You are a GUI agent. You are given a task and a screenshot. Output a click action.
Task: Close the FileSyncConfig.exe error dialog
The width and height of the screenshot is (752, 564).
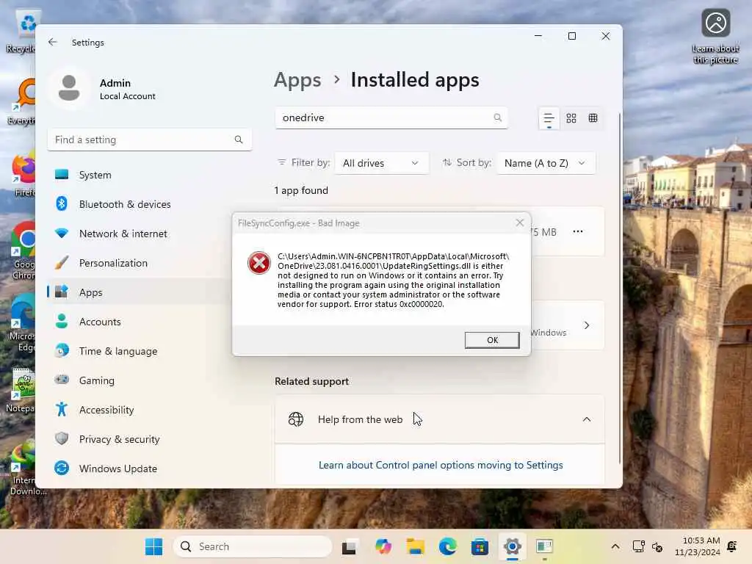[519, 223]
